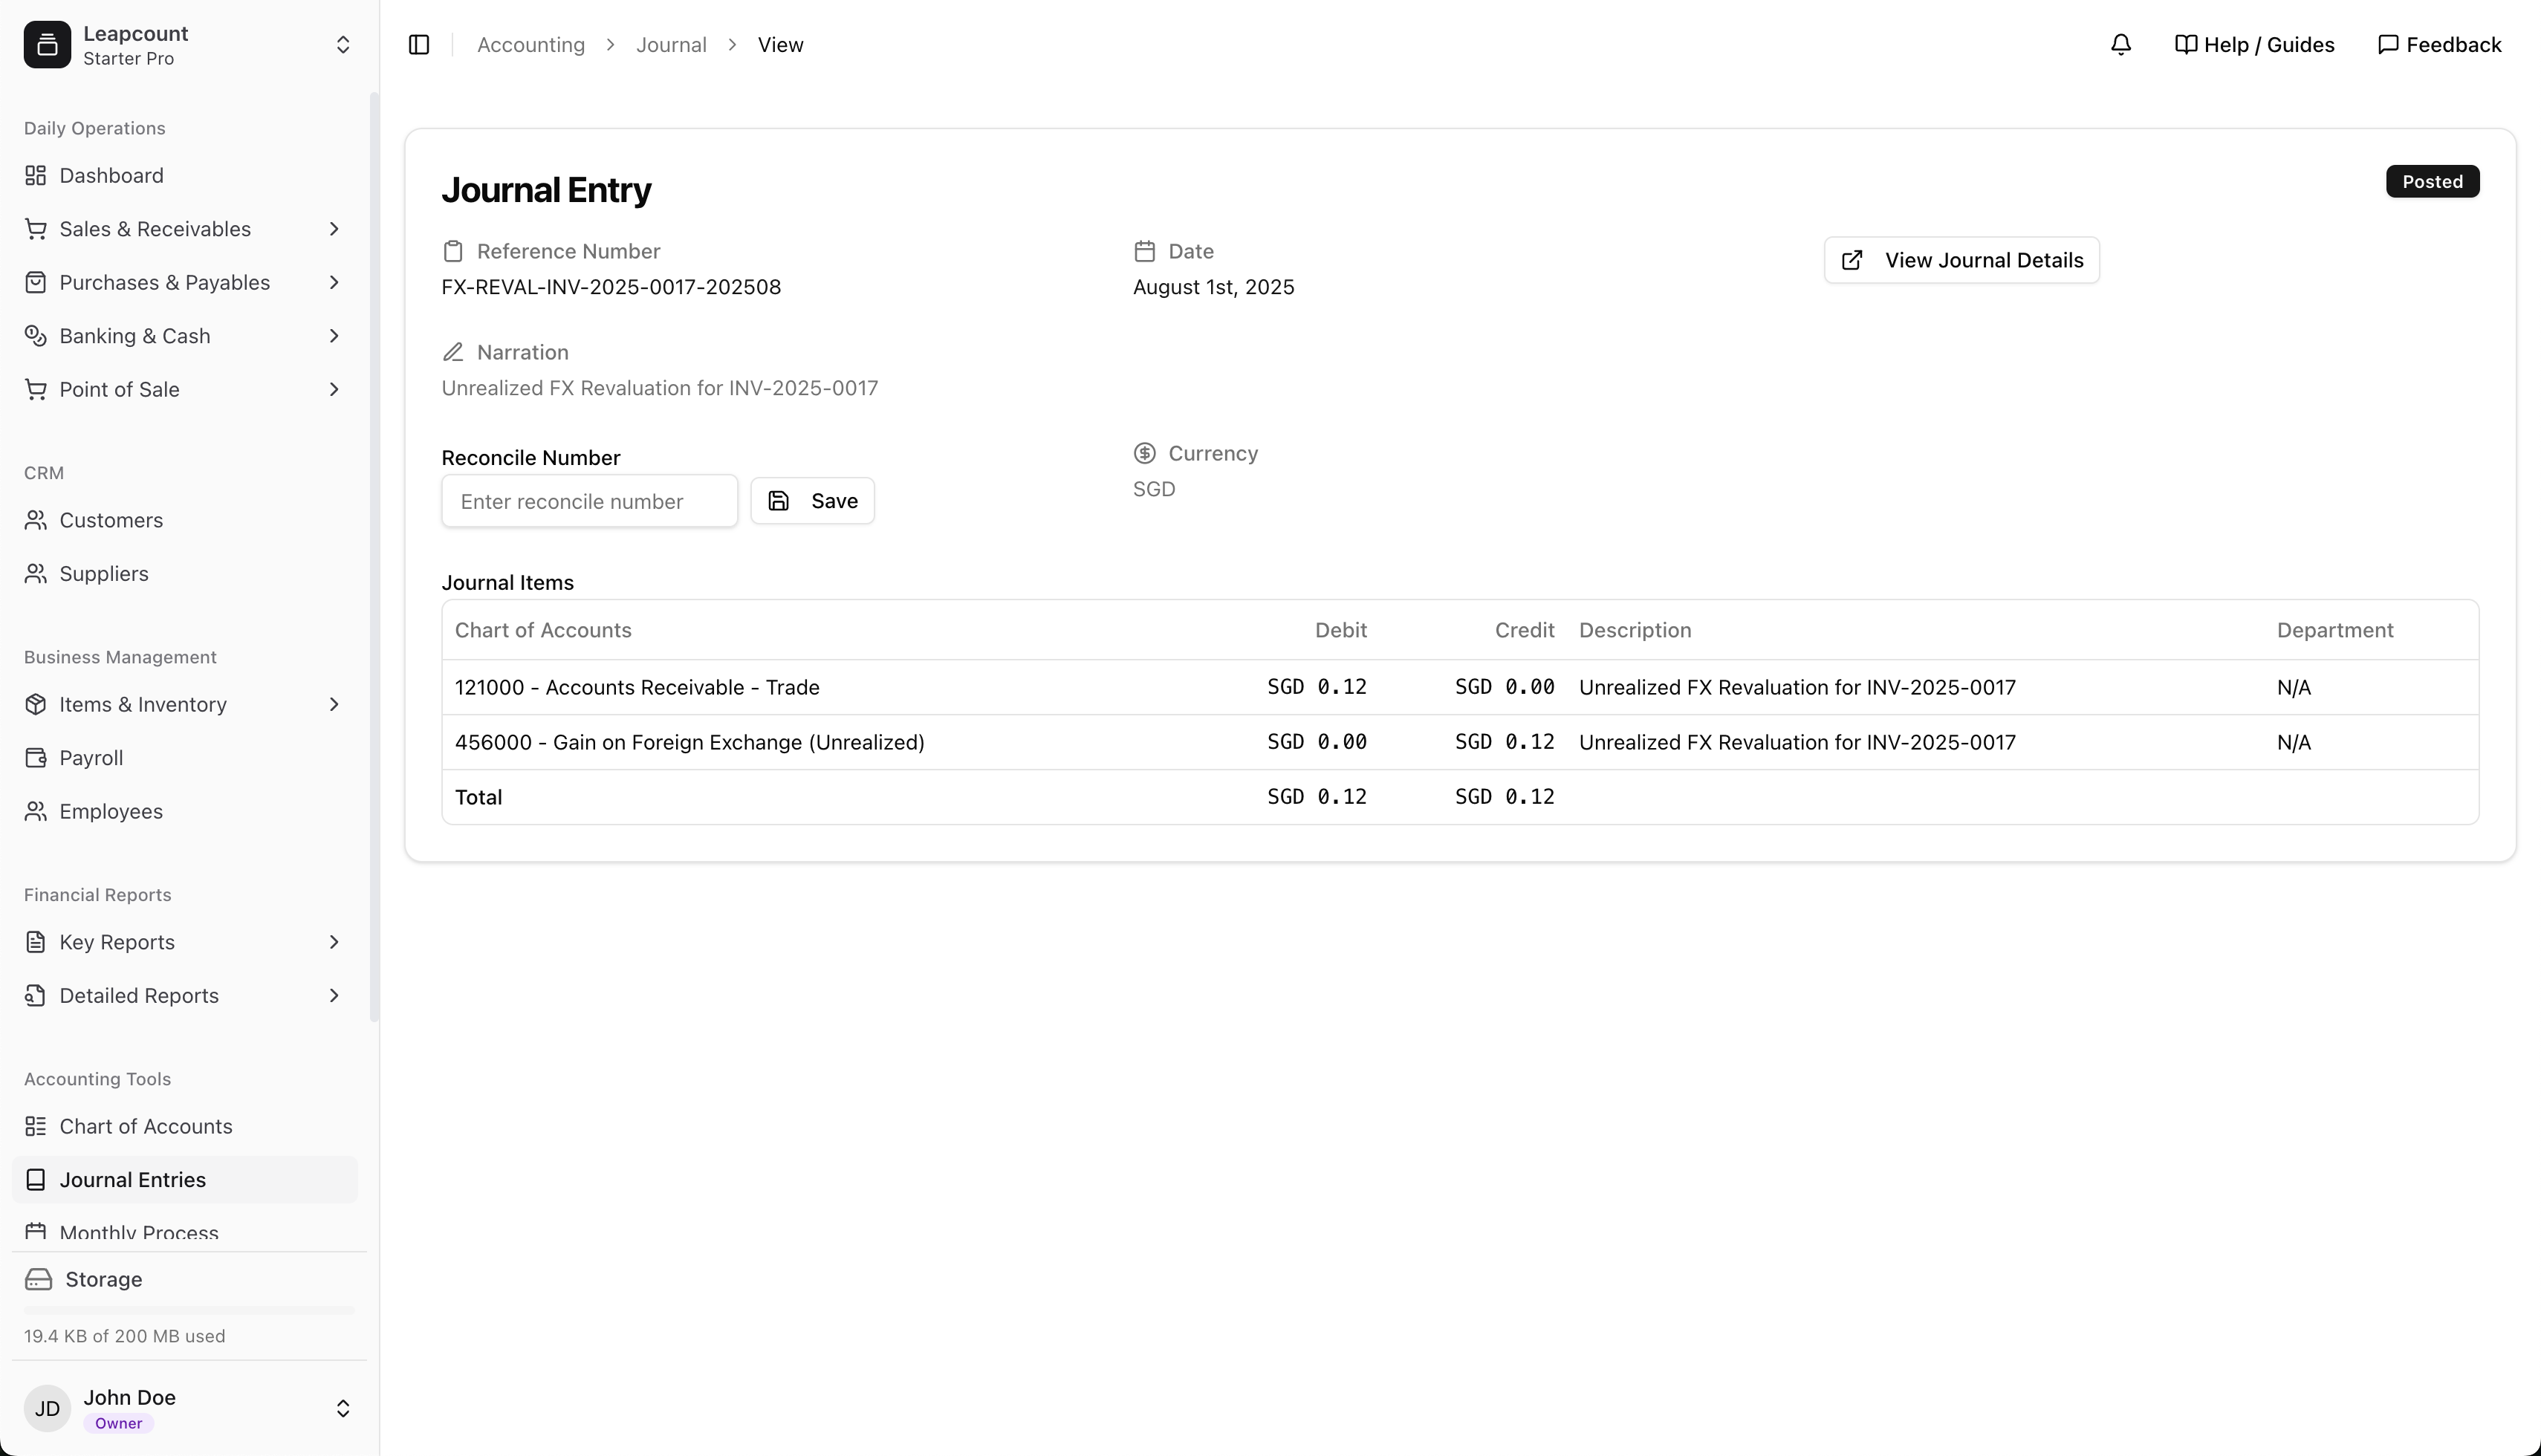Screen dimensions: 2541x1456
Task: Click the Reference Number clipboard icon
Action: tap(453, 251)
